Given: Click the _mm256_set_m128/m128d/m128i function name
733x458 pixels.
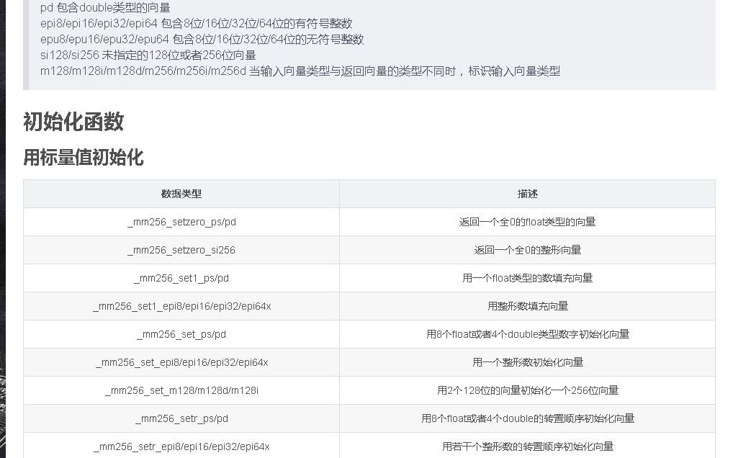Looking at the screenshot, I should [x=180, y=390].
